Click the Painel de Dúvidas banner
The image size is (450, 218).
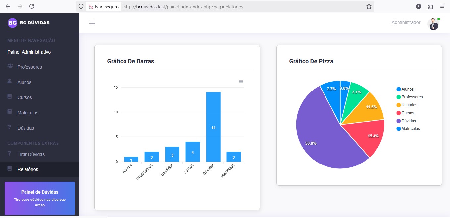click(x=40, y=198)
